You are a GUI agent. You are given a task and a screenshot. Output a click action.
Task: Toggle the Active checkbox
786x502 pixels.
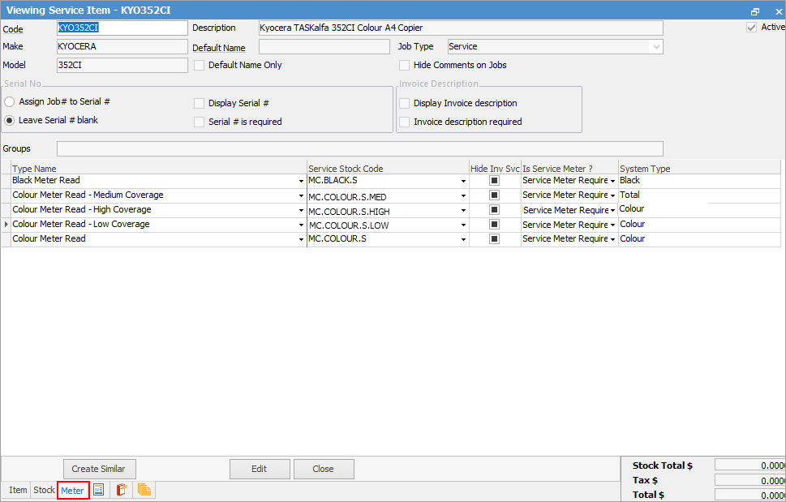point(751,28)
